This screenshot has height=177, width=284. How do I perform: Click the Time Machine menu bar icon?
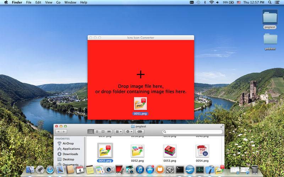point(198,2)
